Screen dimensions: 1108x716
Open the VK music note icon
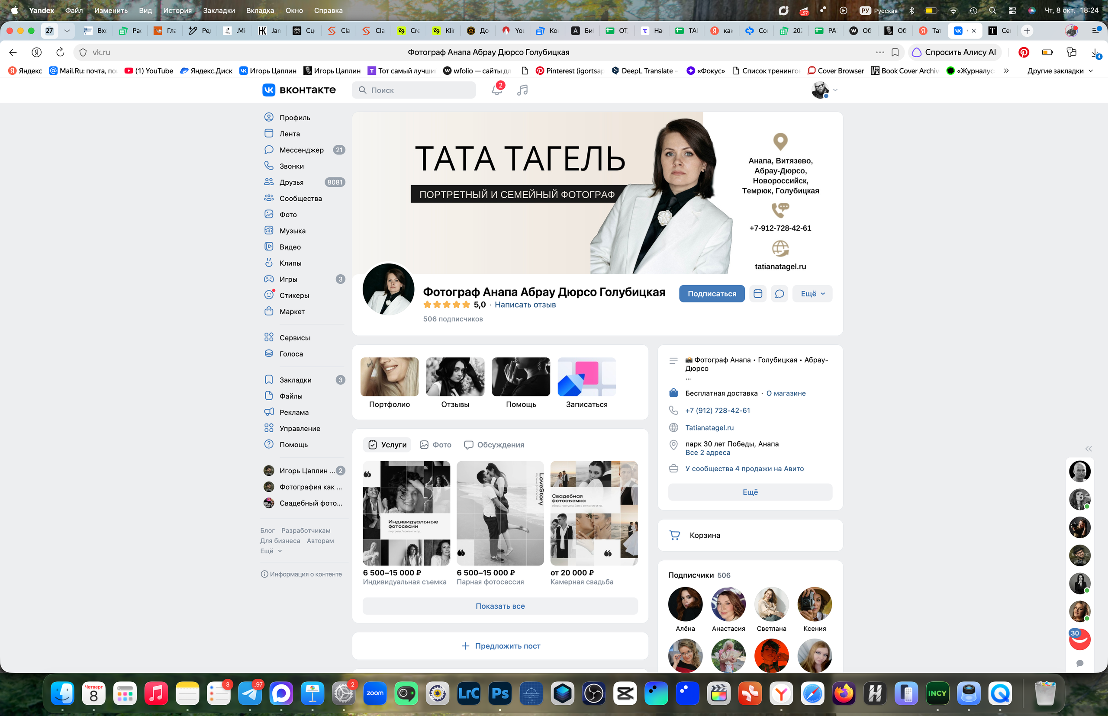point(522,90)
